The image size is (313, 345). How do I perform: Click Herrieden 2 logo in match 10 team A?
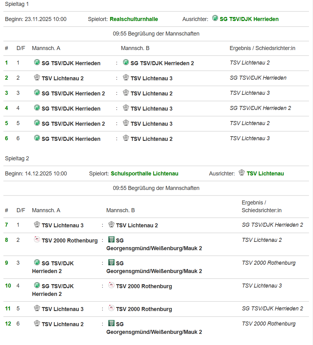pyautogui.click(x=37, y=285)
